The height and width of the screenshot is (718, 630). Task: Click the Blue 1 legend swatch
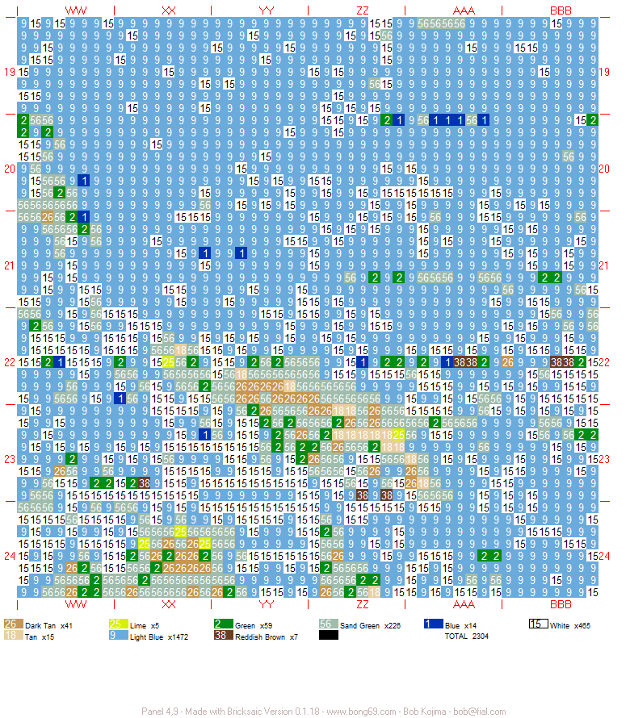pyautogui.click(x=433, y=624)
